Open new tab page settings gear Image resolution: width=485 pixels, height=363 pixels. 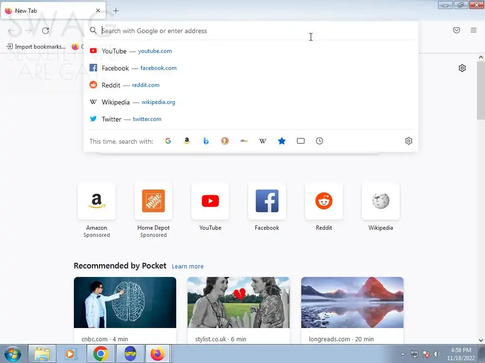[462, 68]
